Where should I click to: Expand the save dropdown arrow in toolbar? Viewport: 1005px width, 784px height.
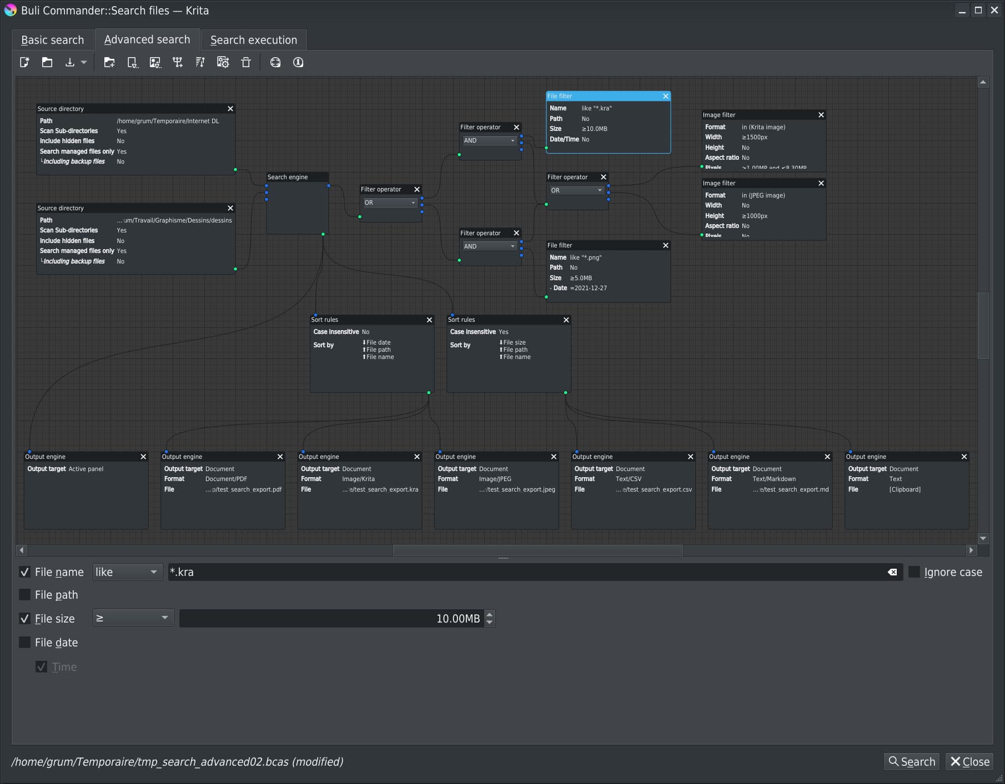(84, 62)
